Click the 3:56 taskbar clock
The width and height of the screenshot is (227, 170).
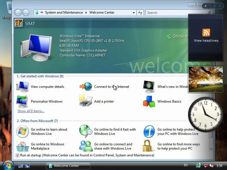pyautogui.click(x=219, y=165)
